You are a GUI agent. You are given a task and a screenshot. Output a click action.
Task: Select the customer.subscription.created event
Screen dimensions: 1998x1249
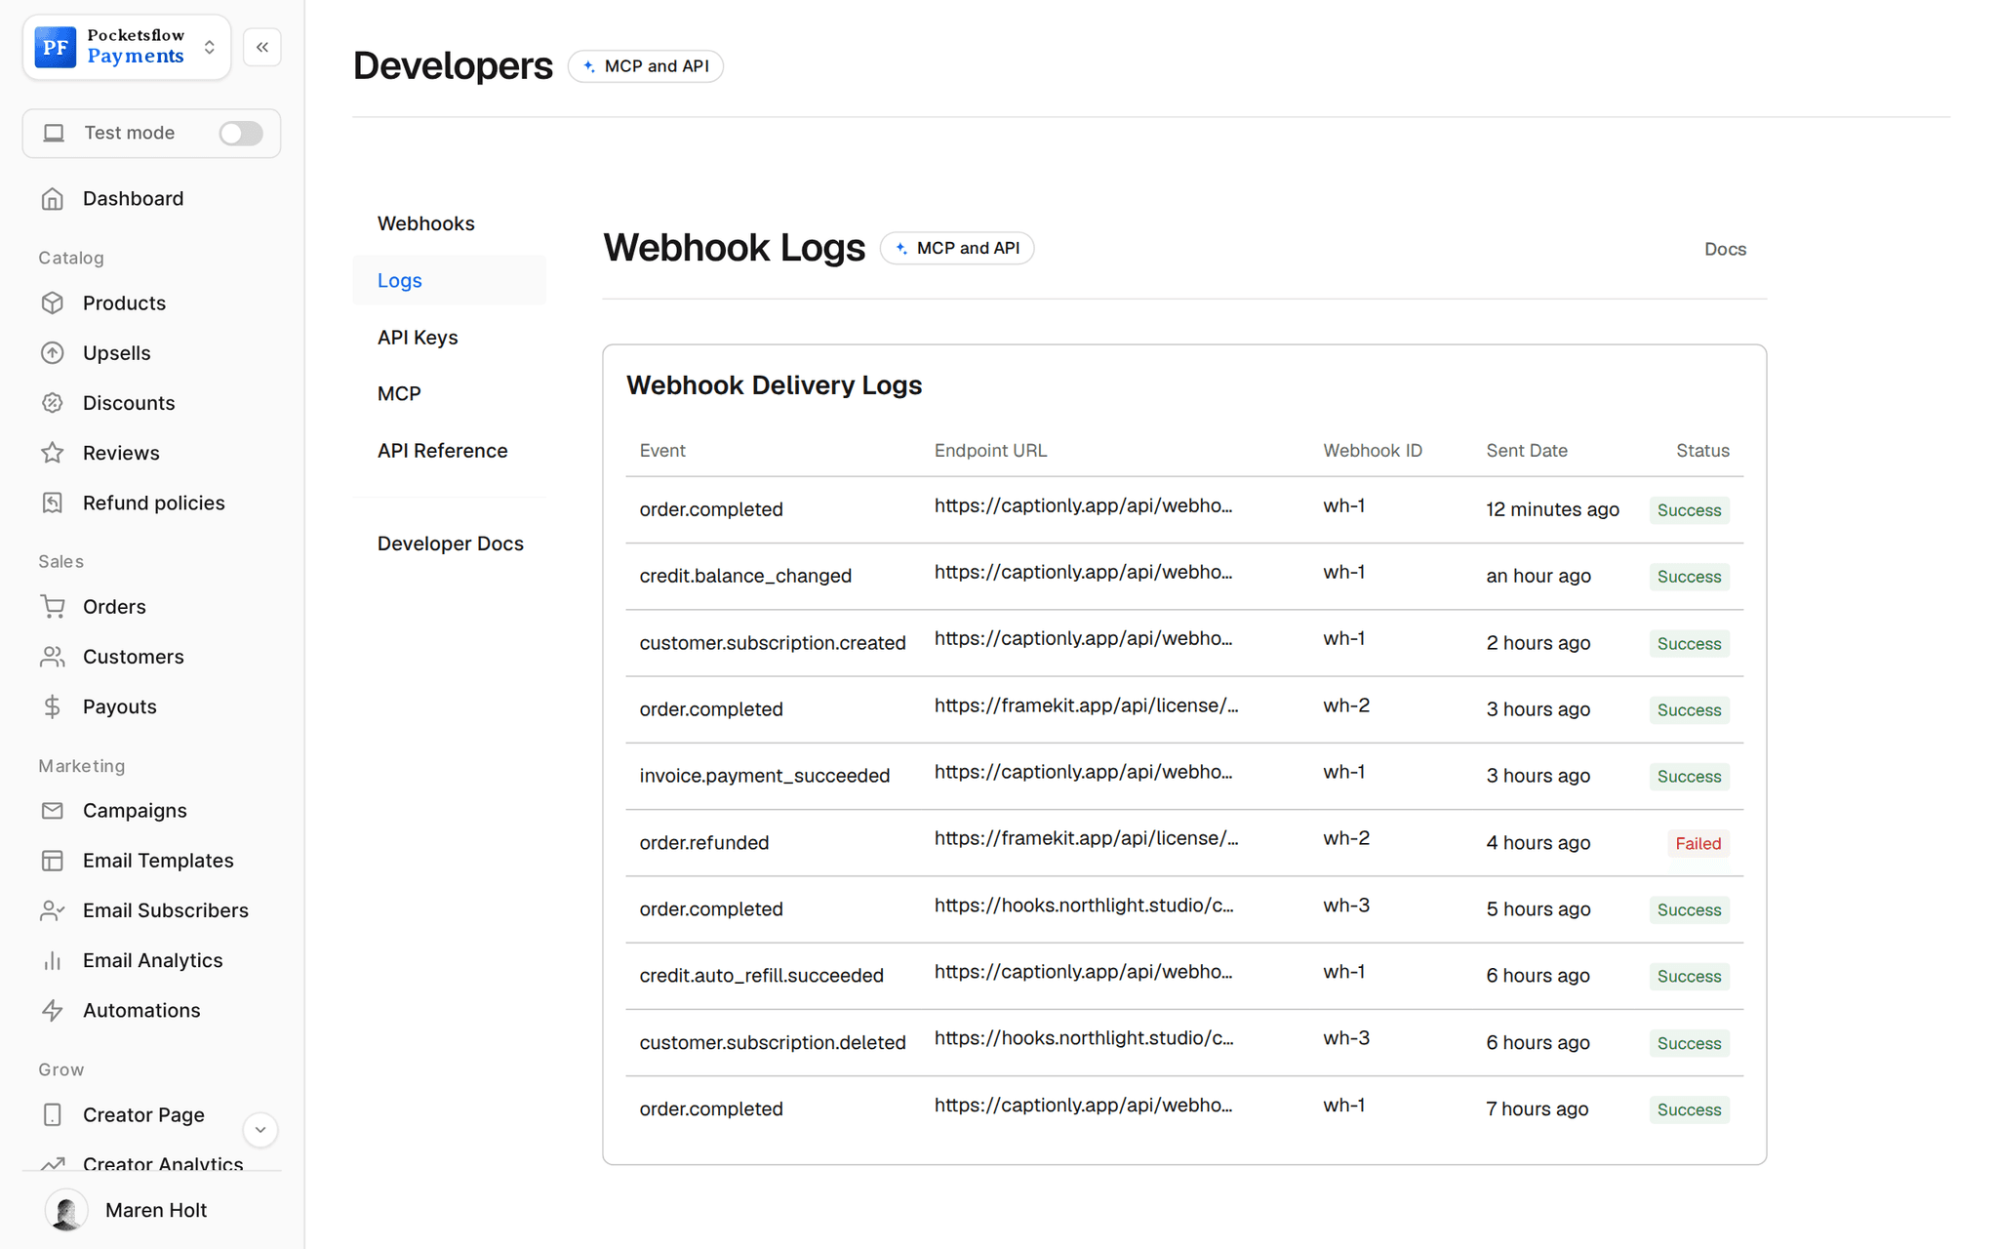[x=773, y=643]
